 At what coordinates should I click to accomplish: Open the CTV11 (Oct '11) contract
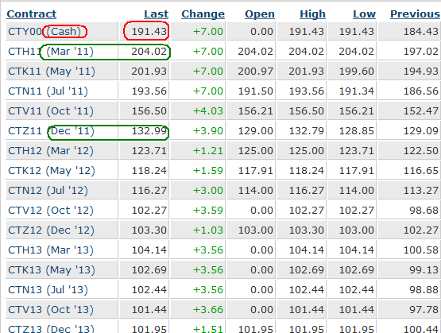(51, 111)
